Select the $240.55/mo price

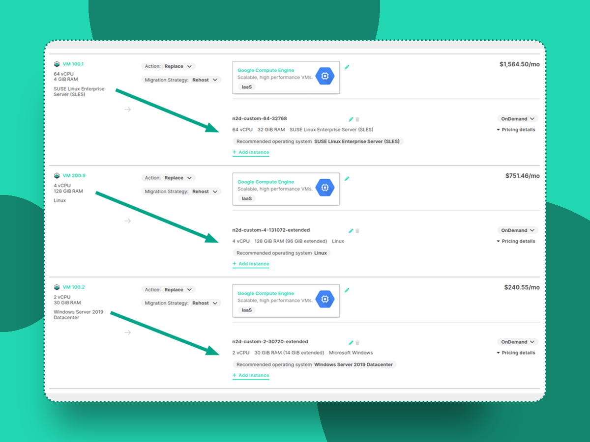click(522, 287)
